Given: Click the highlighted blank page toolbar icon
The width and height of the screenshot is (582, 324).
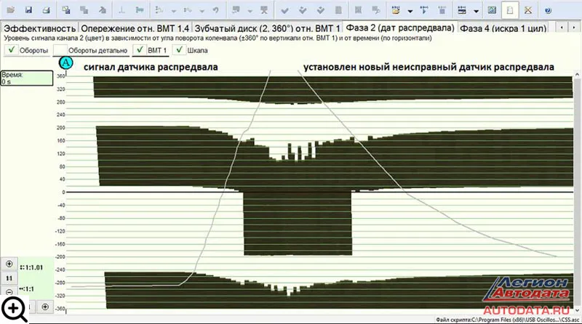Looking at the screenshot, I should coord(510,10).
